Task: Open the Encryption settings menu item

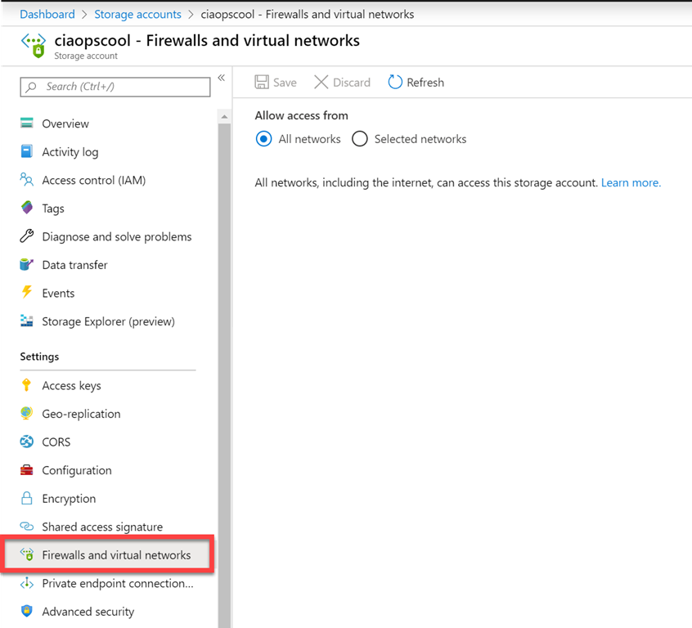Action: [69, 499]
